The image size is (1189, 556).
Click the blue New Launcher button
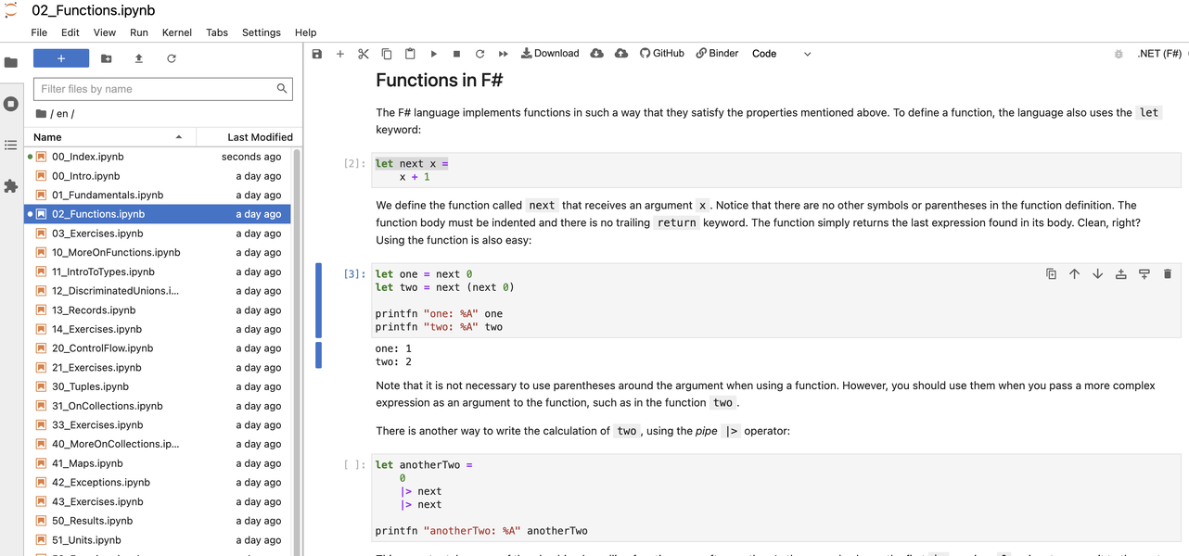(61, 58)
